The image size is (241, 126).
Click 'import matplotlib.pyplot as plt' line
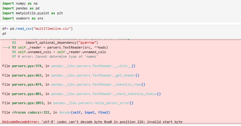[x=33, y=13]
